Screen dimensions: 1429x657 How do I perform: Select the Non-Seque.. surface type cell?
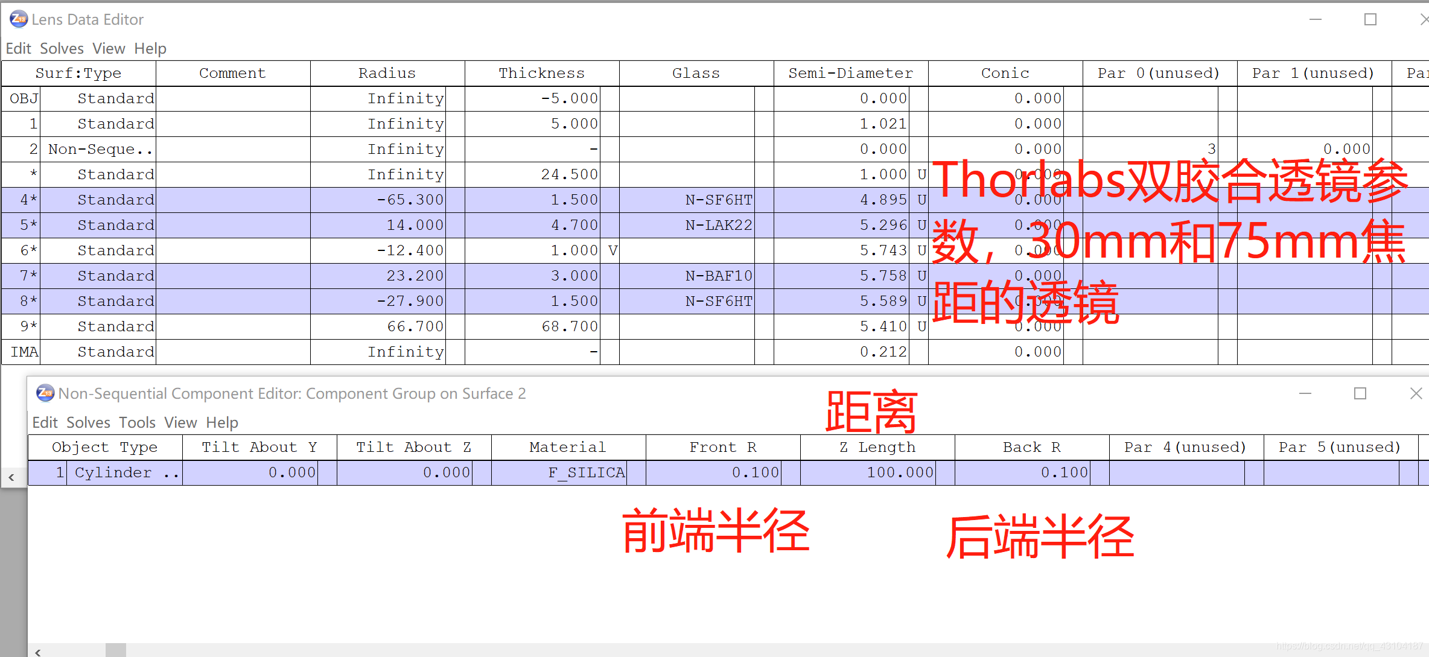98,149
